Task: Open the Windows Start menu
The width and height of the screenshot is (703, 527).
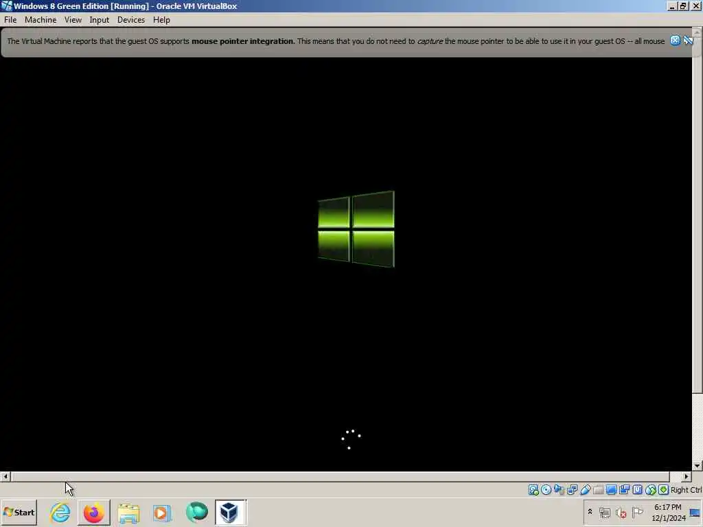Action: click(19, 512)
